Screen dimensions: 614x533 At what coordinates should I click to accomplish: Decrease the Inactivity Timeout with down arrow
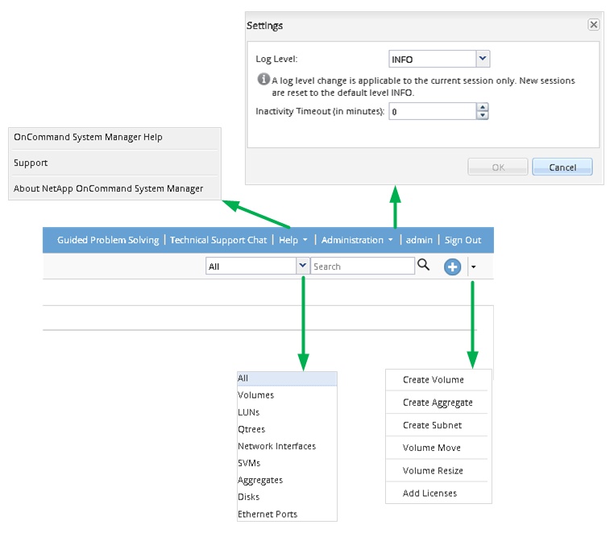click(483, 115)
